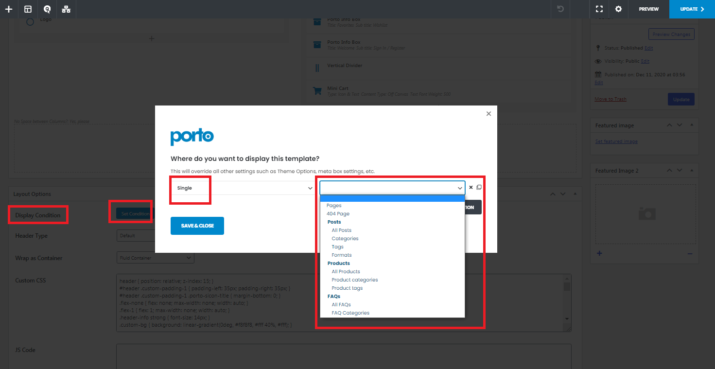Duplicate the condition using the copy icon
The image size is (715, 369).
click(x=479, y=187)
